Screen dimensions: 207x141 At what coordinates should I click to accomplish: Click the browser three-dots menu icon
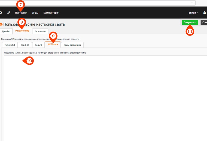193,3
